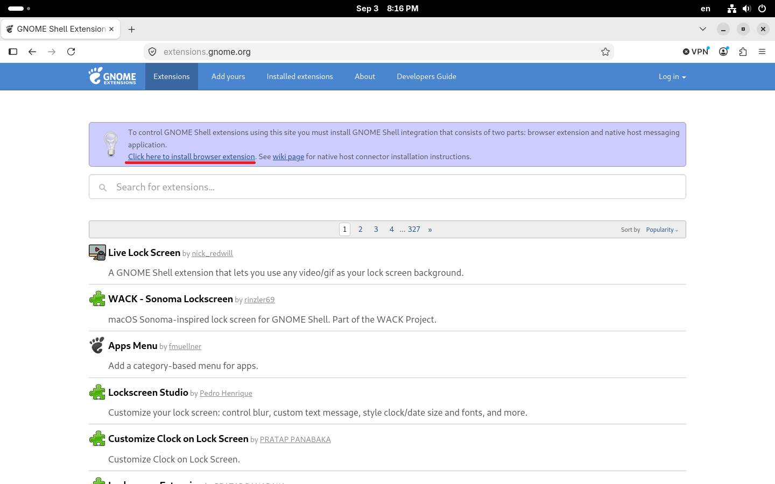Open the network status icon in top bar
This screenshot has width=775, height=484.
click(731, 9)
